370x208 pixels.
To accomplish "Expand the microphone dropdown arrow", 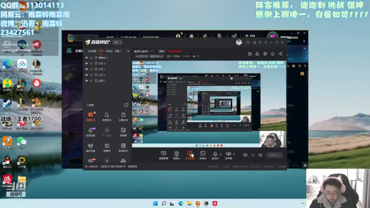I will click(x=221, y=154).
